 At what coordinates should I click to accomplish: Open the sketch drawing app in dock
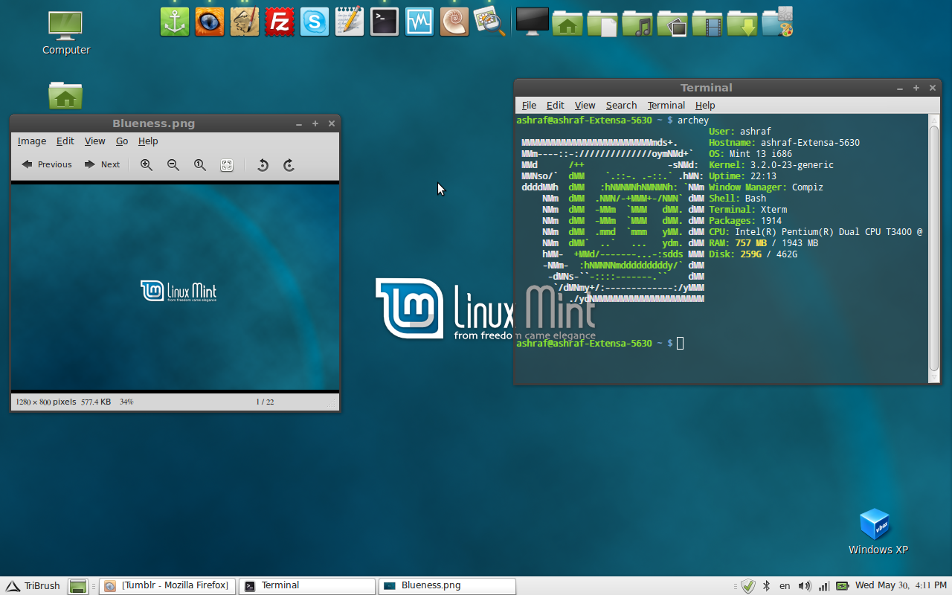click(245, 22)
